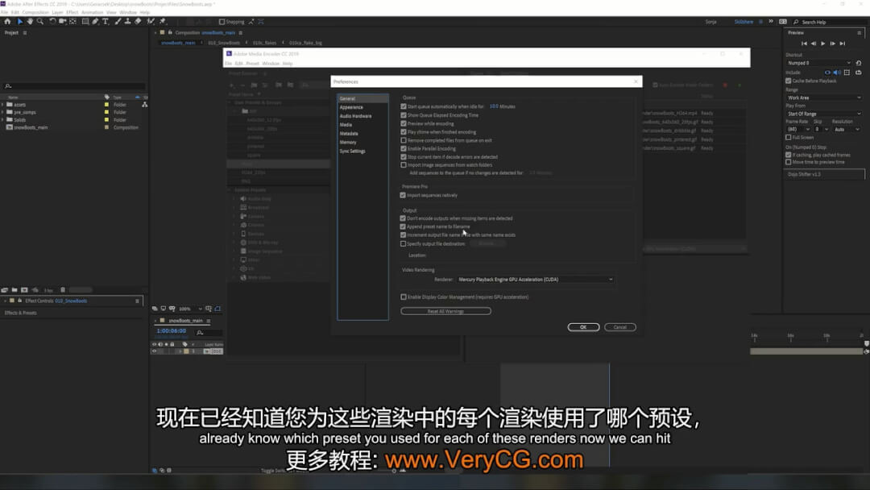Click the new composition icon in Project panel
This screenshot has width=870, height=490.
(x=24, y=289)
